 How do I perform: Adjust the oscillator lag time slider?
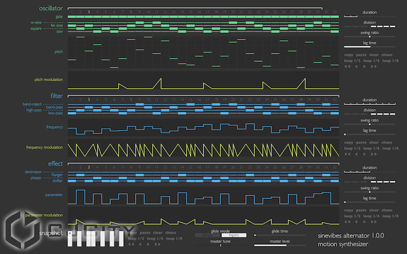point(370,47)
